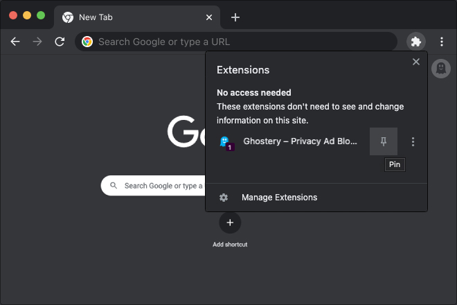Open Manage Extensions
The height and width of the screenshot is (305, 457).
pyautogui.click(x=279, y=198)
